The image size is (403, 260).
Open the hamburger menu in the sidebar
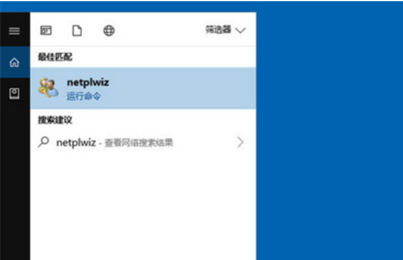(x=14, y=31)
